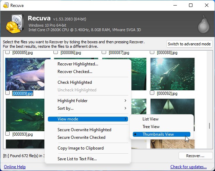Image resolution: width=215 pixels, height=171 pixels.
Task: Tick the checkbox for [000092].jpg
Action: [152, 93]
